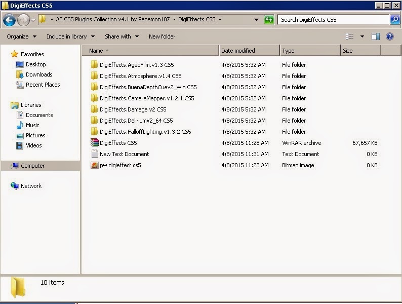Click the Favorites star icon

click(x=14, y=54)
